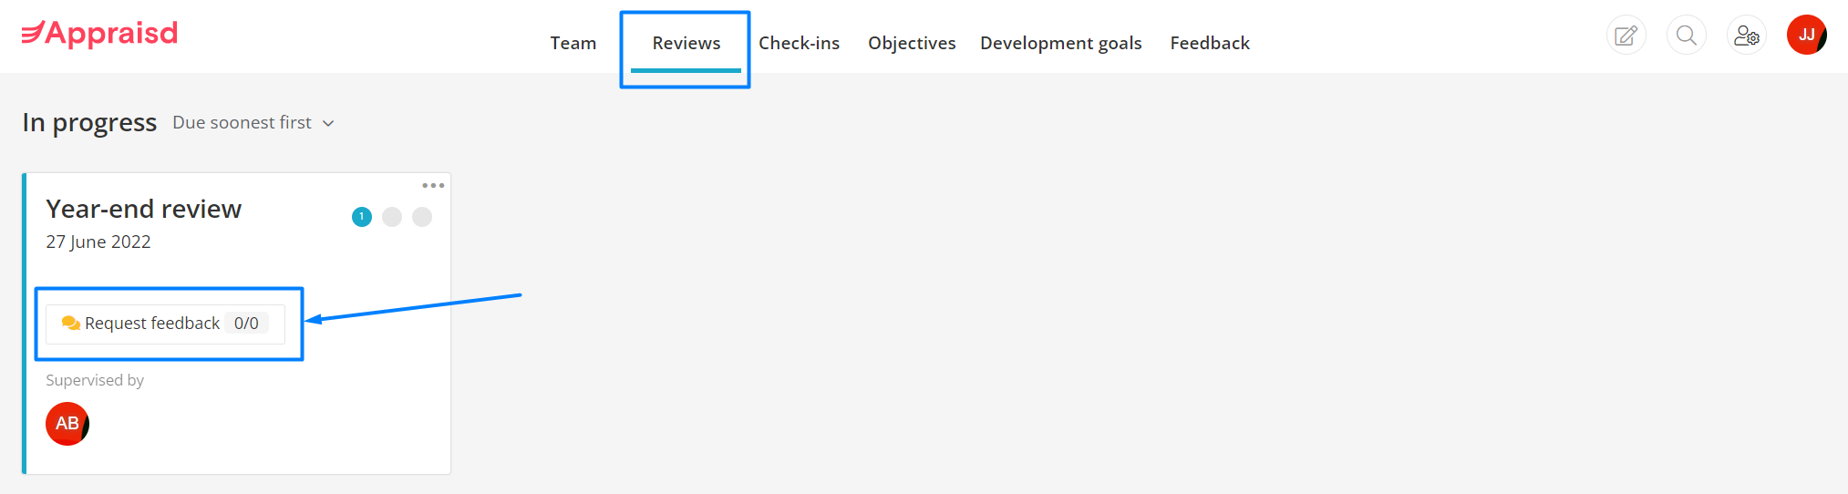Click the AB supervisor avatar
This screenshot has height=494, width=1848.
tap(67, 424)
